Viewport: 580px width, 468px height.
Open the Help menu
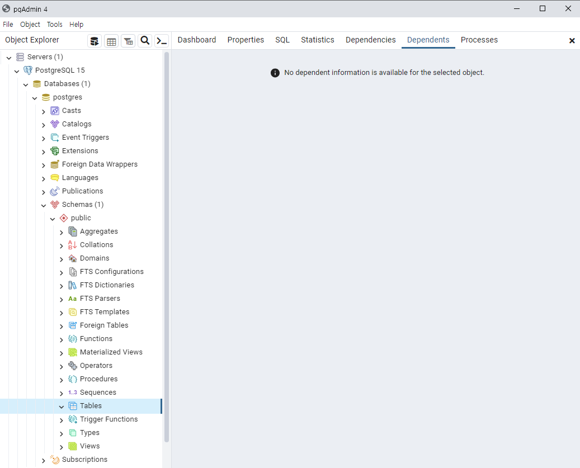tap(76, 25)
